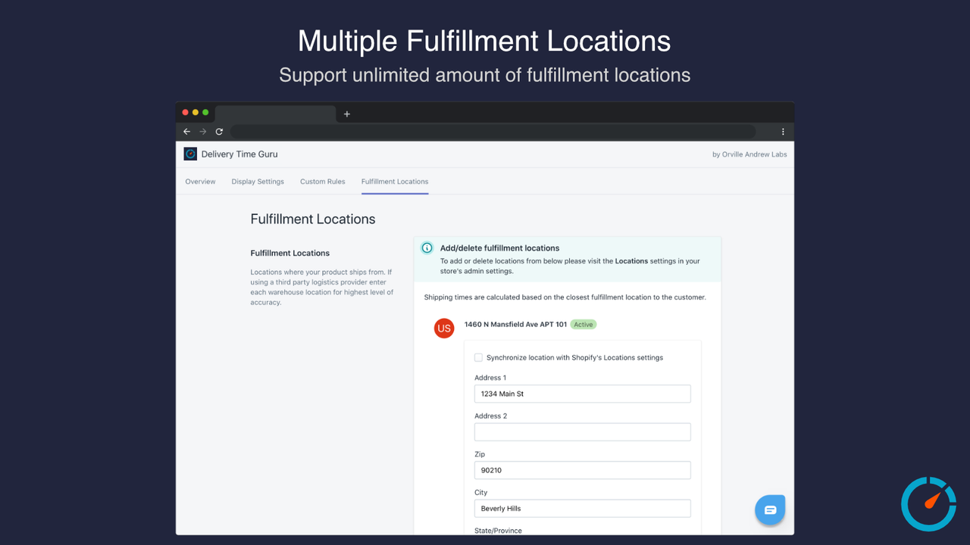Enable Synchronize location with Shopify's Locations settings
Image resolution: width=970 pixels, height=545 pixels.
coord(478,357)
